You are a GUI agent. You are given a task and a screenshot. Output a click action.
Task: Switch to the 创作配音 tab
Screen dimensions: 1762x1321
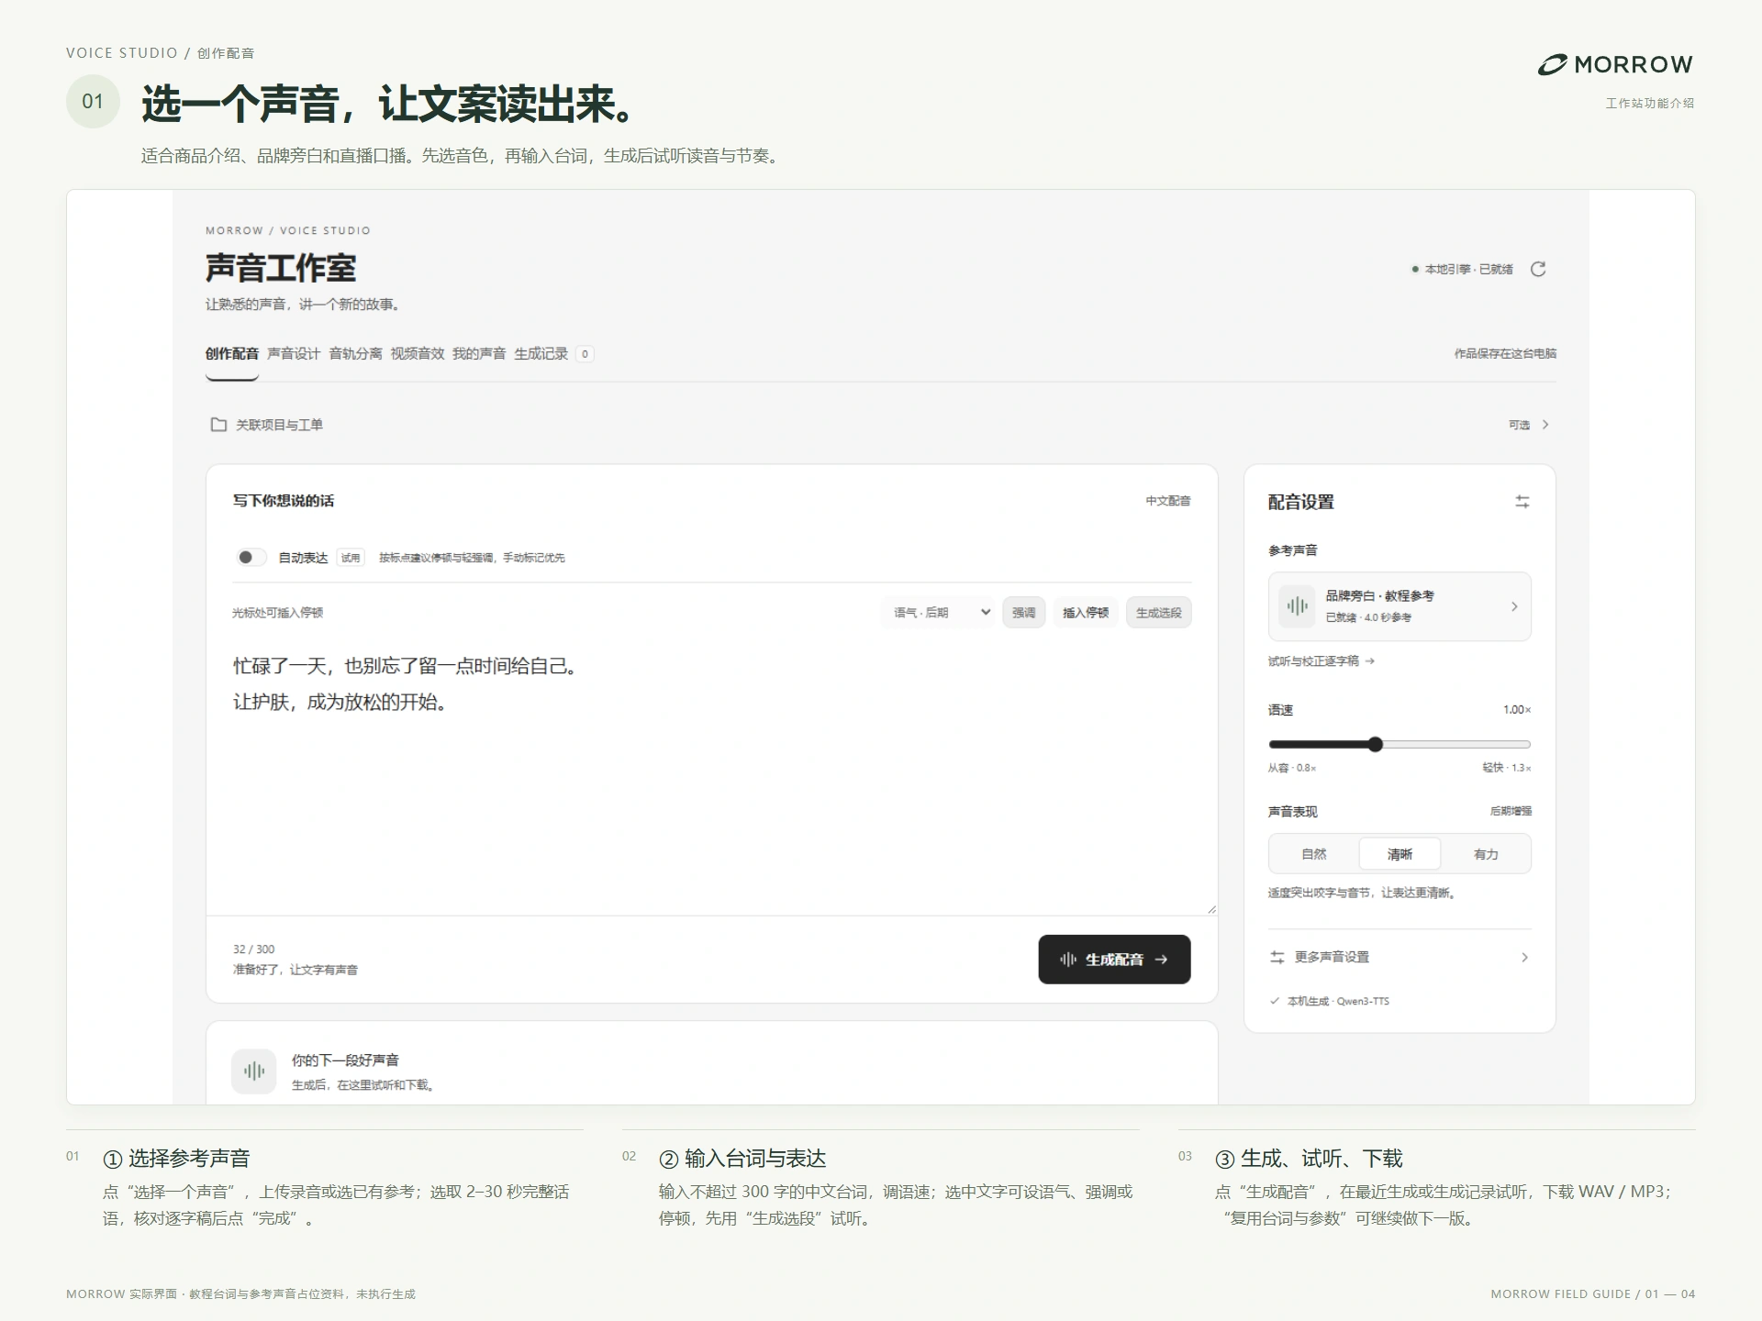click(x=232, y=353)
